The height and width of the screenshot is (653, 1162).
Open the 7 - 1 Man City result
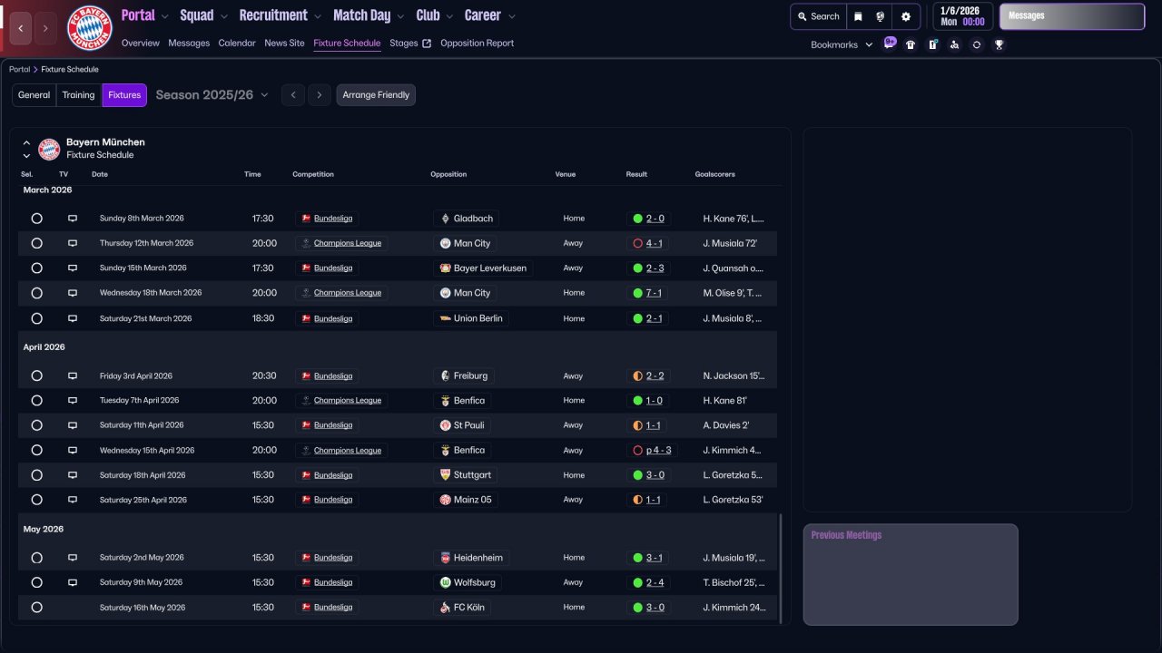click(x=654, y=293)
